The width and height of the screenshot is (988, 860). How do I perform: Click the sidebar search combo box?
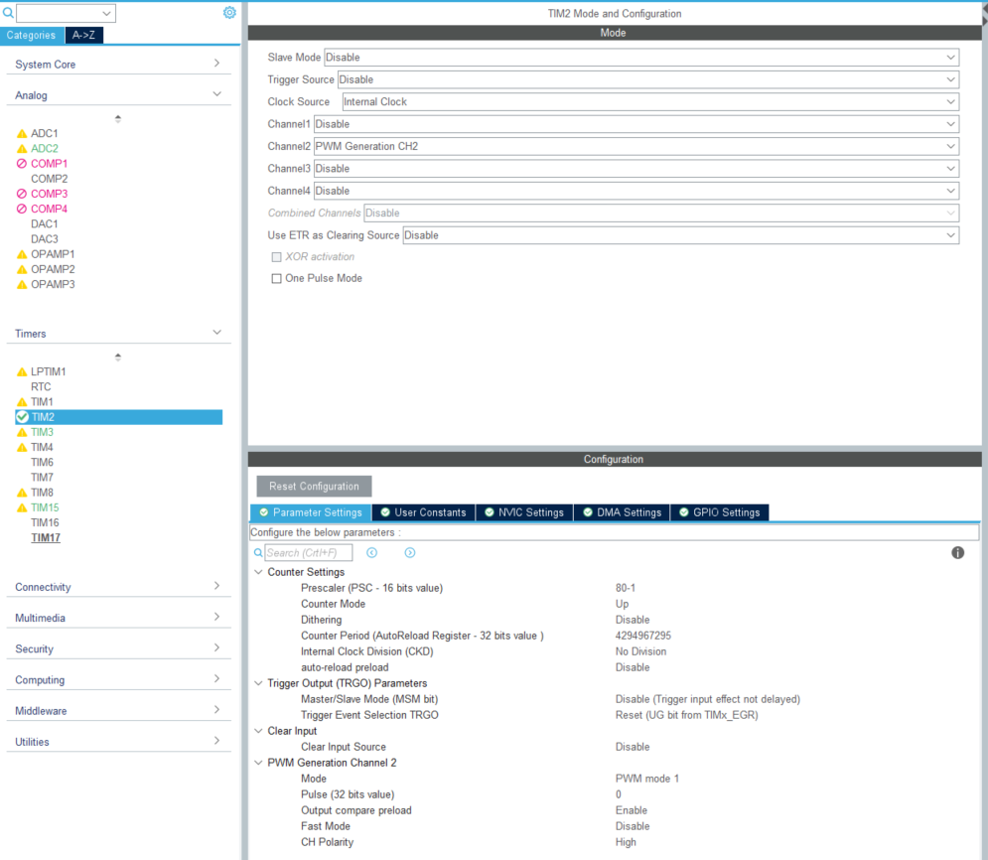click(66, 13)
